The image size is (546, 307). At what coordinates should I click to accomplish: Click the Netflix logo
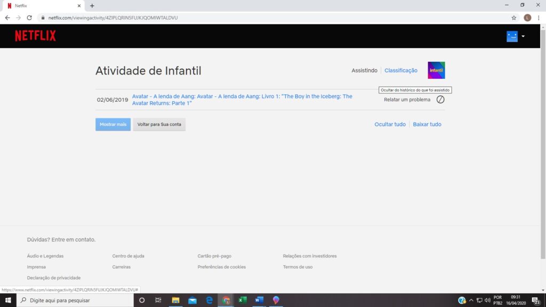tap(35, 36)
